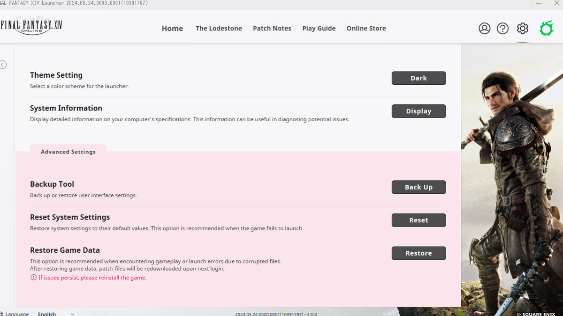Click the green meteor icon in header

(x=546, y=29)
